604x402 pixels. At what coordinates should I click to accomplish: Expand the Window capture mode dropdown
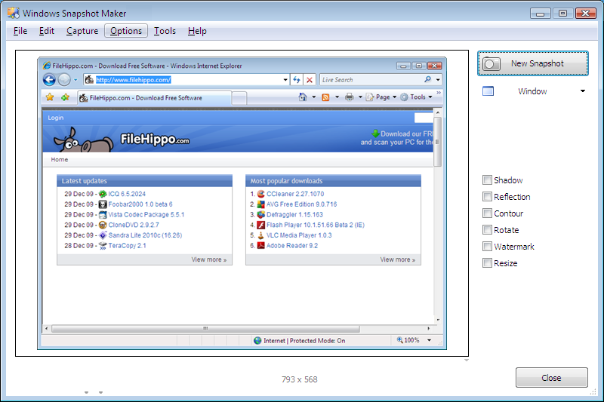coord(582,91)
